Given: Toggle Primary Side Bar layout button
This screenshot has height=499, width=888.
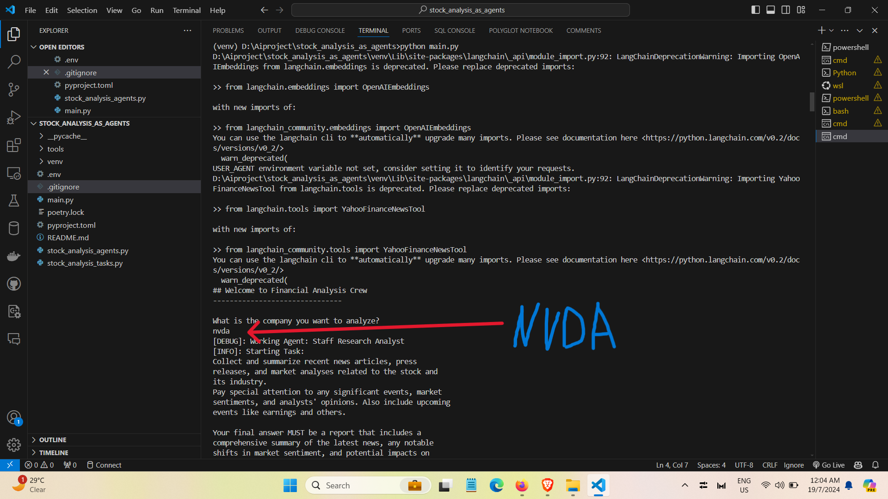Looking at the screenshot, I should [756, 10].
